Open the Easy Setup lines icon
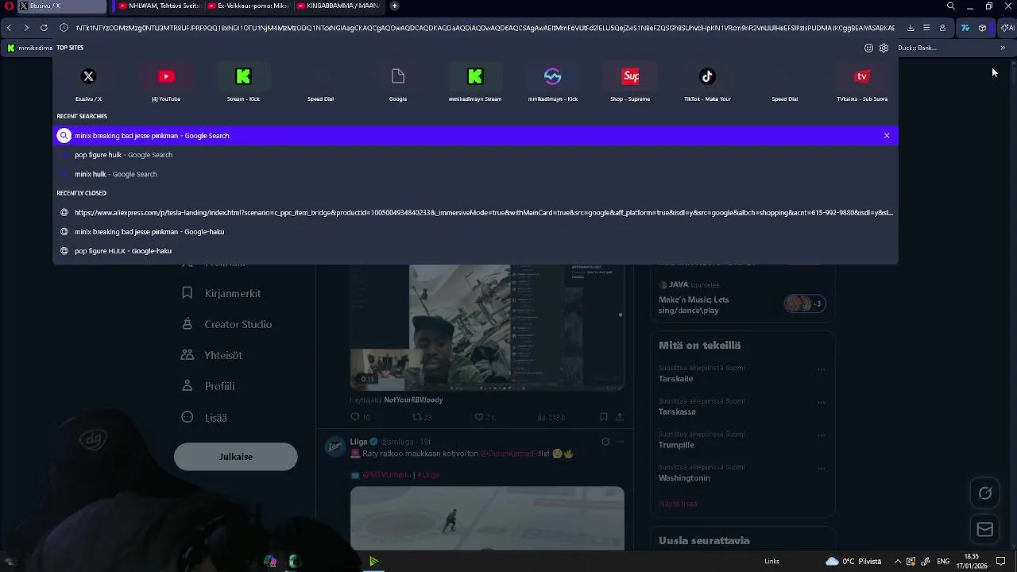This screenshot has width=1017, height=572. point(926,28)
